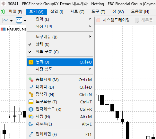Image resolution: width=156 pixels, height=139 pixels.
Task: Click the red square algo trading icon
Action: pyautogui.click(x=98, y=20)
